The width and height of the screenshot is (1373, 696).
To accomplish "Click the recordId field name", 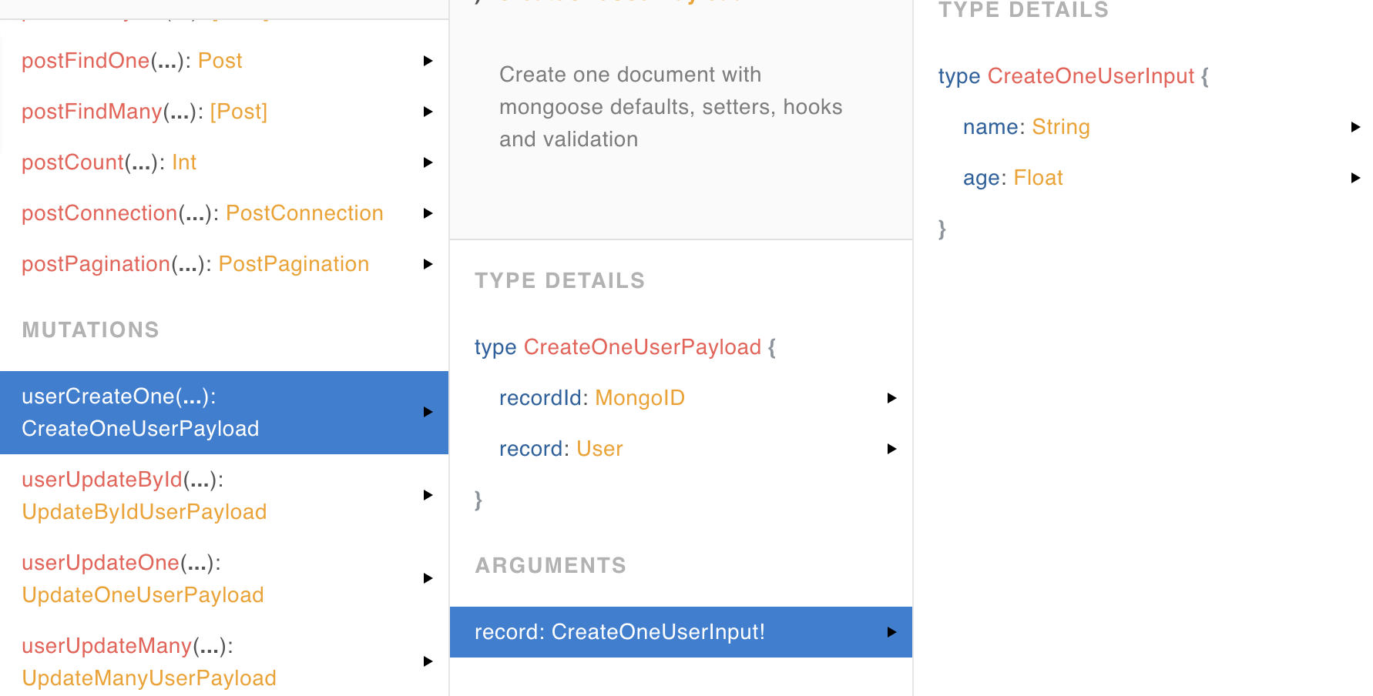I will [540, 398].
